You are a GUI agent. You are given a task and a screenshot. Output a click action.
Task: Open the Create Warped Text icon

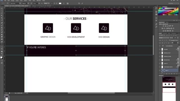[64, 3]
